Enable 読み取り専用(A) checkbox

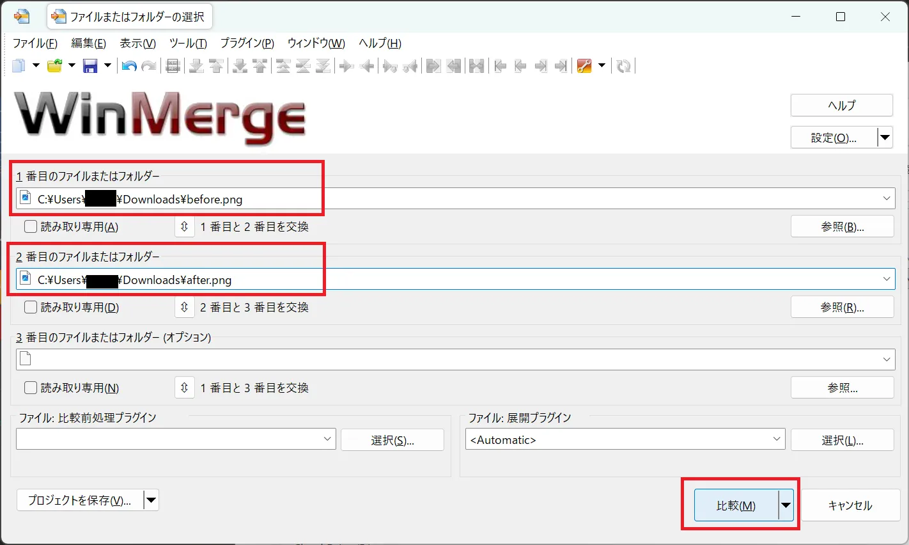[31, 226]
